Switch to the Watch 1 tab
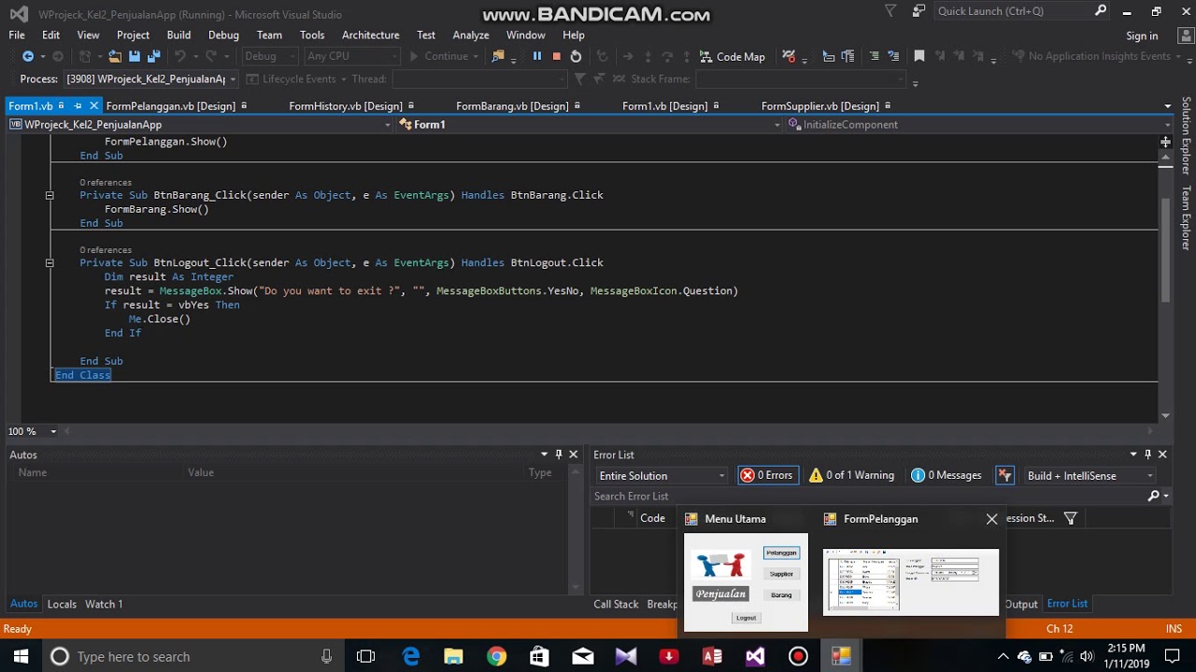Viewport: 1196px width, 672px height. (104, 604)
